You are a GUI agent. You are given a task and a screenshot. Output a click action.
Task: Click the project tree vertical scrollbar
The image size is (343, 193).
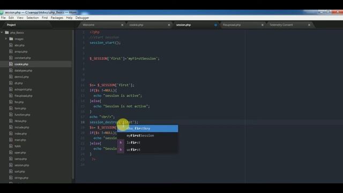click(73, 105)
